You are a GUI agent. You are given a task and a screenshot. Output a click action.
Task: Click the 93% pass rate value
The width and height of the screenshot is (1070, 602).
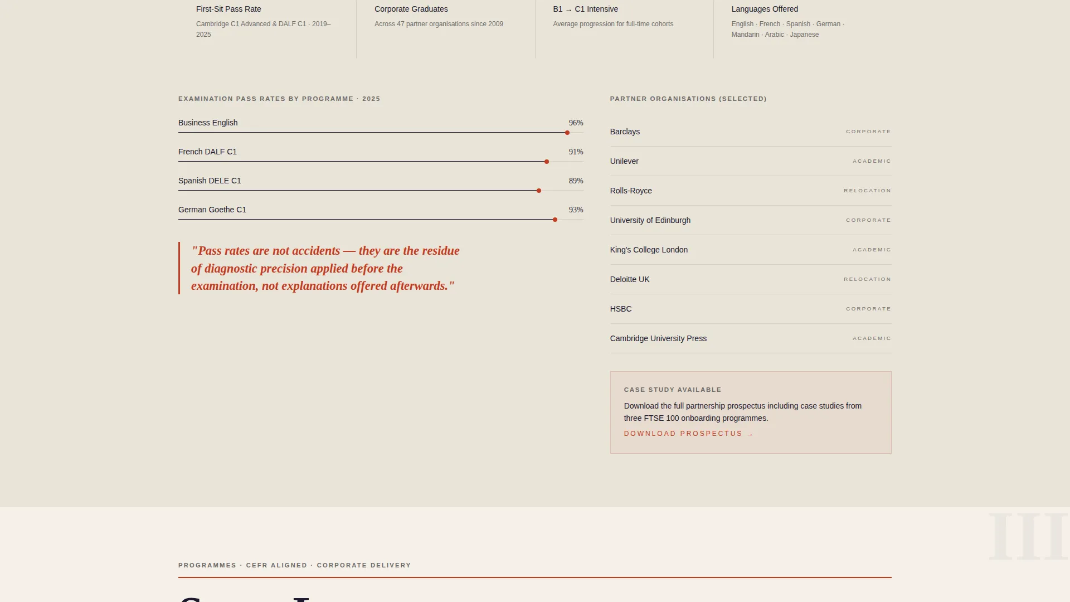point(576,210)
